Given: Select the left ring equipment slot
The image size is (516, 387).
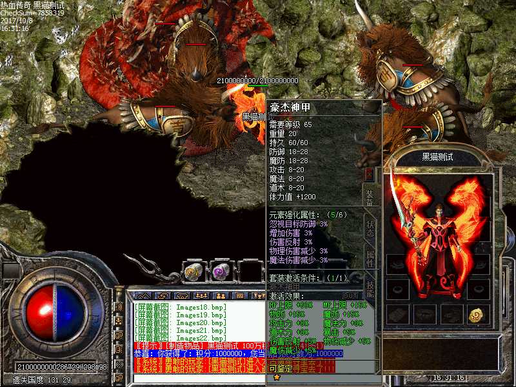Looking at the screenshot, I should (398, 289).
